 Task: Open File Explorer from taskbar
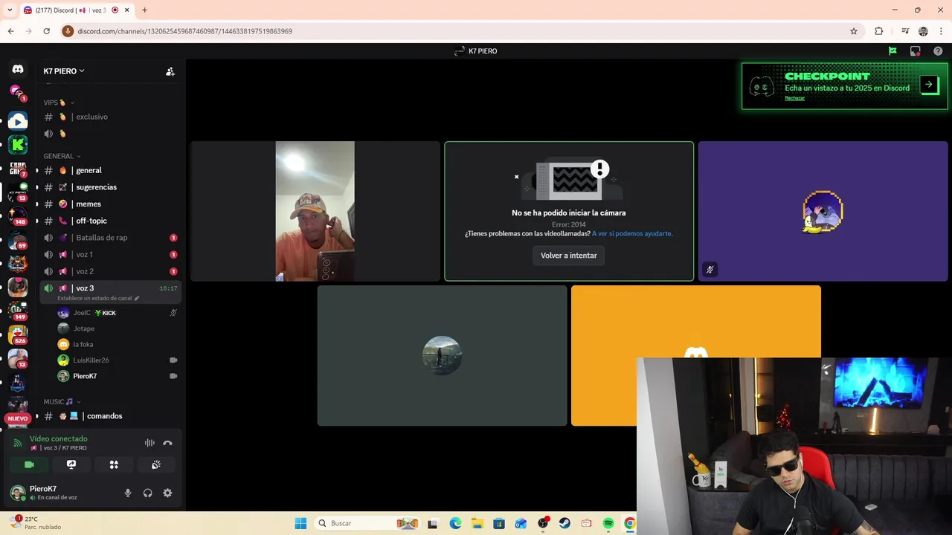[x=477, y=523]
